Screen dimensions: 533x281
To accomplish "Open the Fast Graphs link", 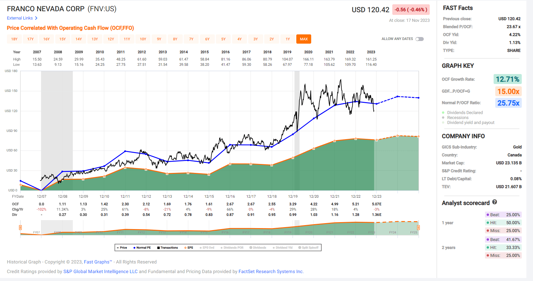I will (x=98, y=262).
